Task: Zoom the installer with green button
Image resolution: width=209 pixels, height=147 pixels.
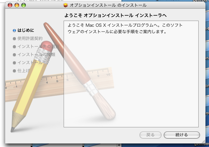Action: pos(24,5)
